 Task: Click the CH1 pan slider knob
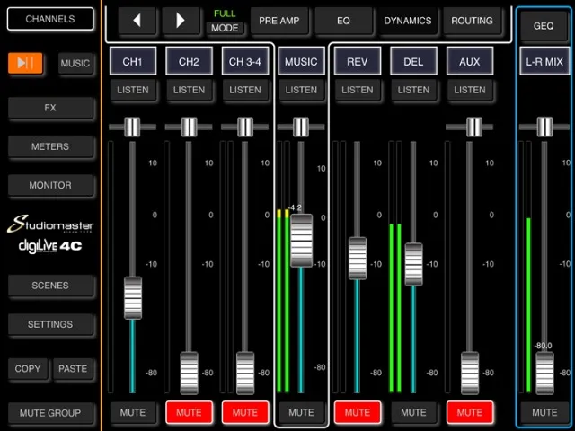(x=133, y=127)
